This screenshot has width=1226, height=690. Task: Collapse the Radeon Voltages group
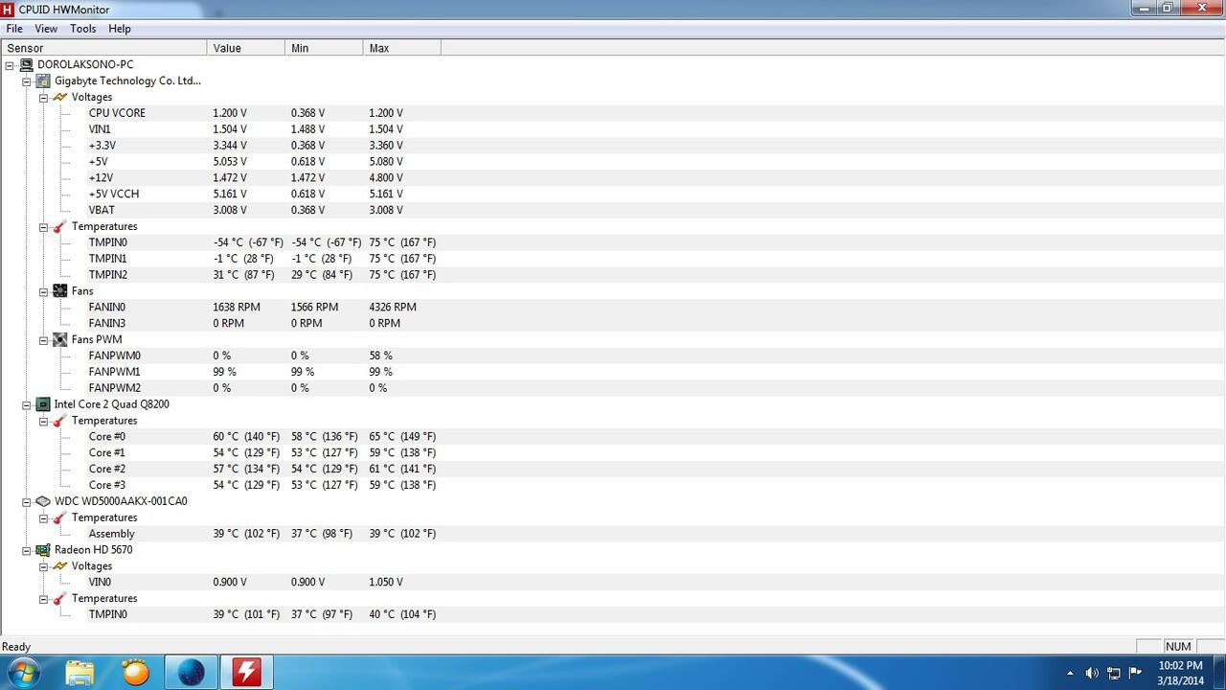[44, 566]
